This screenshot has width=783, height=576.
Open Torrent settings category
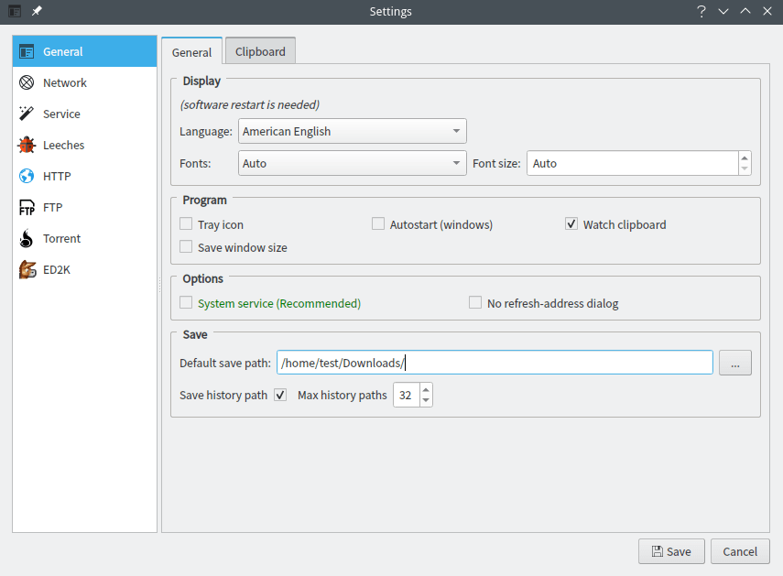point(85,239)
